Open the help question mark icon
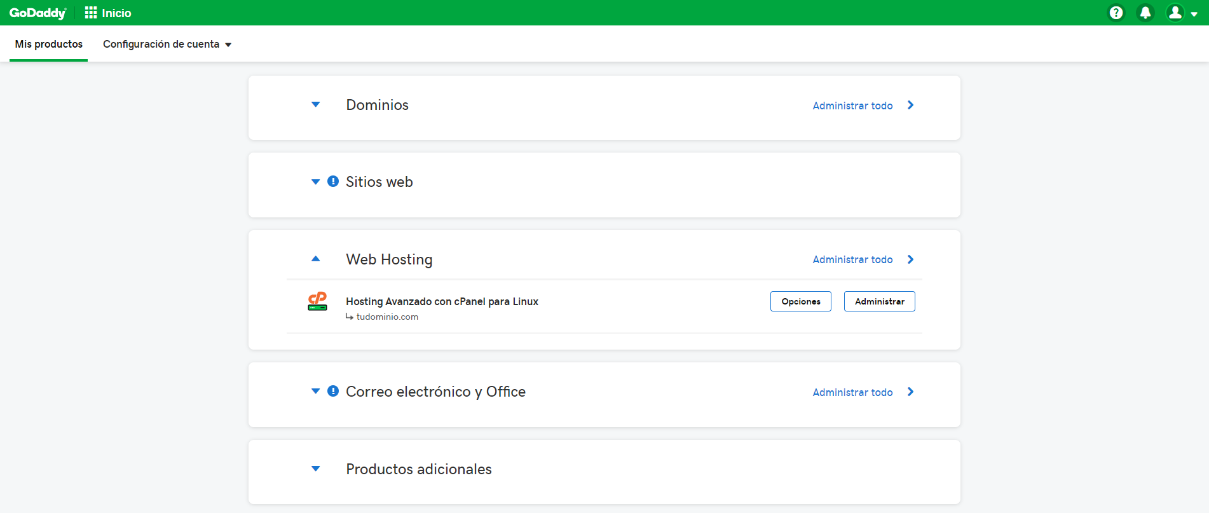 (1116, 13)
